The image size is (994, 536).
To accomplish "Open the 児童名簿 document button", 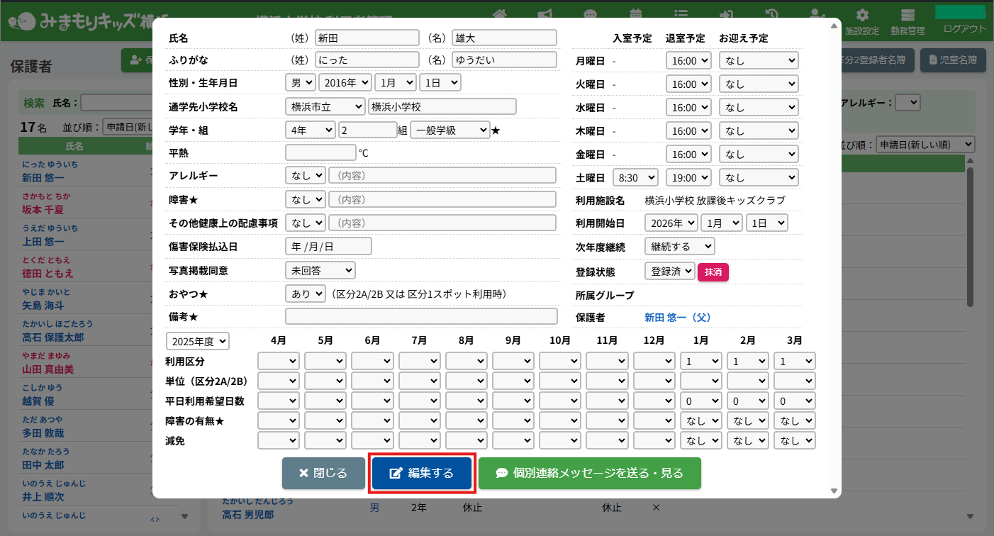I will (953, 60).
